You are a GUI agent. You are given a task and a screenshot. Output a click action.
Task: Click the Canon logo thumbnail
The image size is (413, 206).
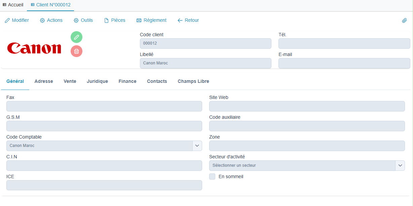click(x=34, y=48)
